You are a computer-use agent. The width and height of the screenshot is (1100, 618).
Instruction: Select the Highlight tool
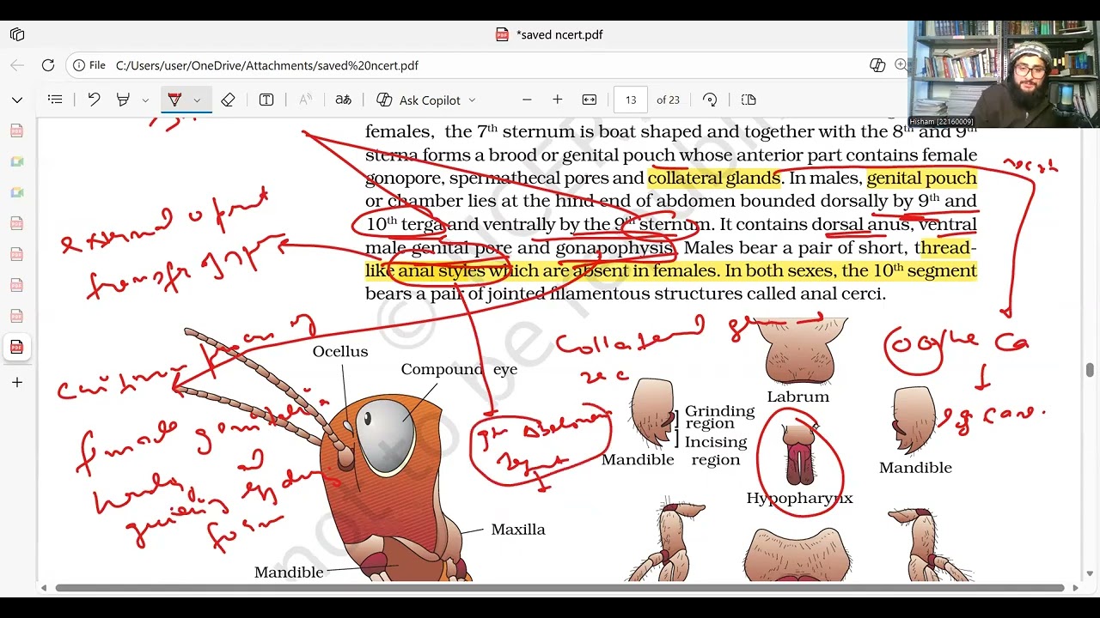(123, 100)
